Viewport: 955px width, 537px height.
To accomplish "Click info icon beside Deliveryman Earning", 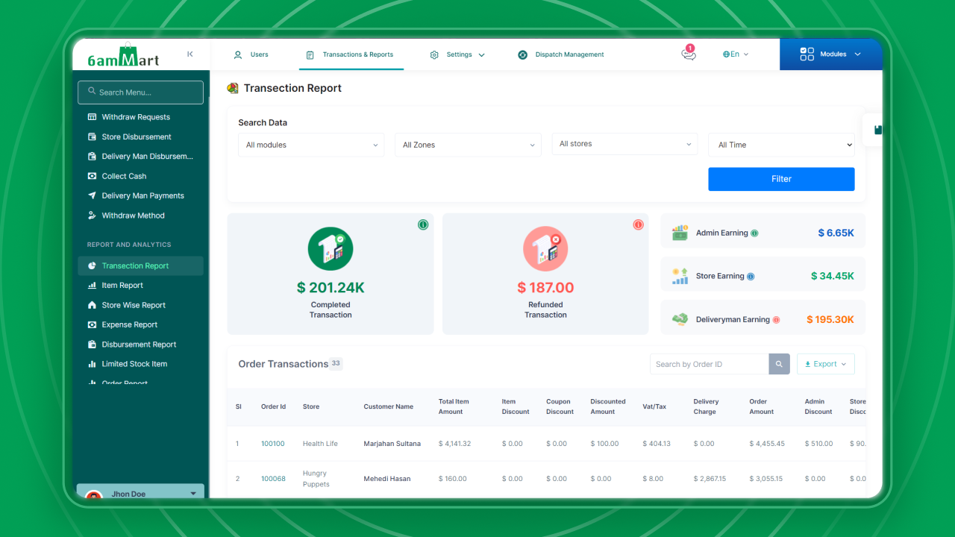I will click(x=776, y=320).
